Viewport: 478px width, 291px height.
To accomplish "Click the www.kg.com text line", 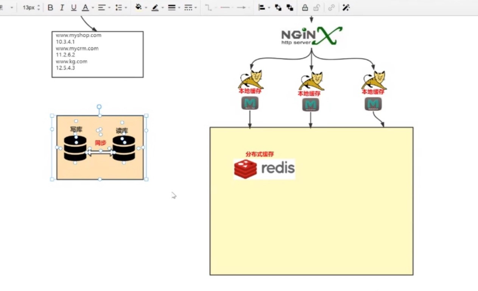I will [72, 61].
